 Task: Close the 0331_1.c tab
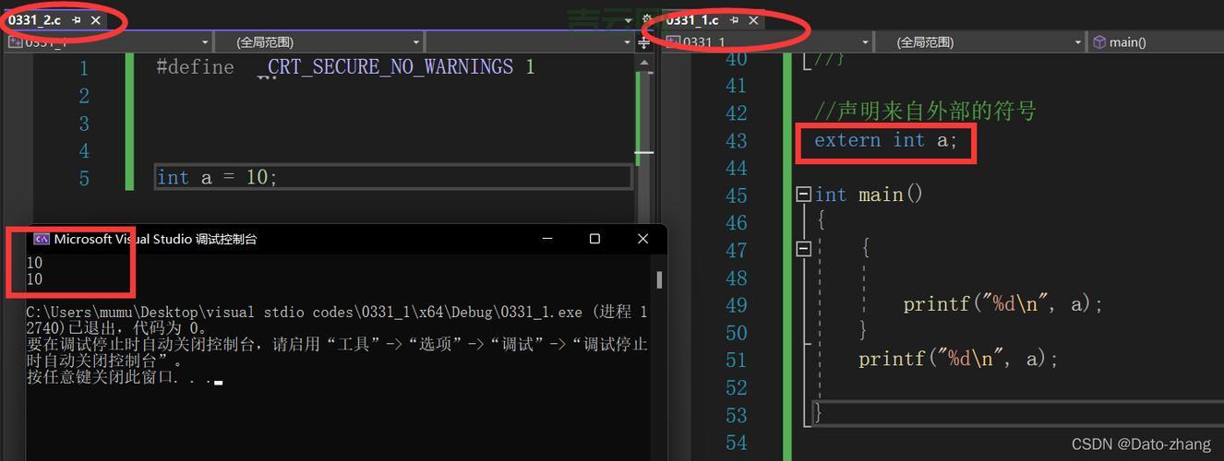coord(753,20)
